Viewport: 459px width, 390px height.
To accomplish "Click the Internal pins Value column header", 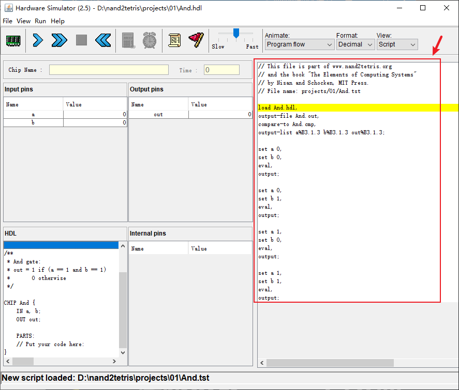I will tap(220, 248).
